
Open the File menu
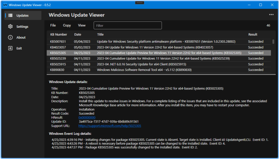pyautogui.click(x=53, y=25)
